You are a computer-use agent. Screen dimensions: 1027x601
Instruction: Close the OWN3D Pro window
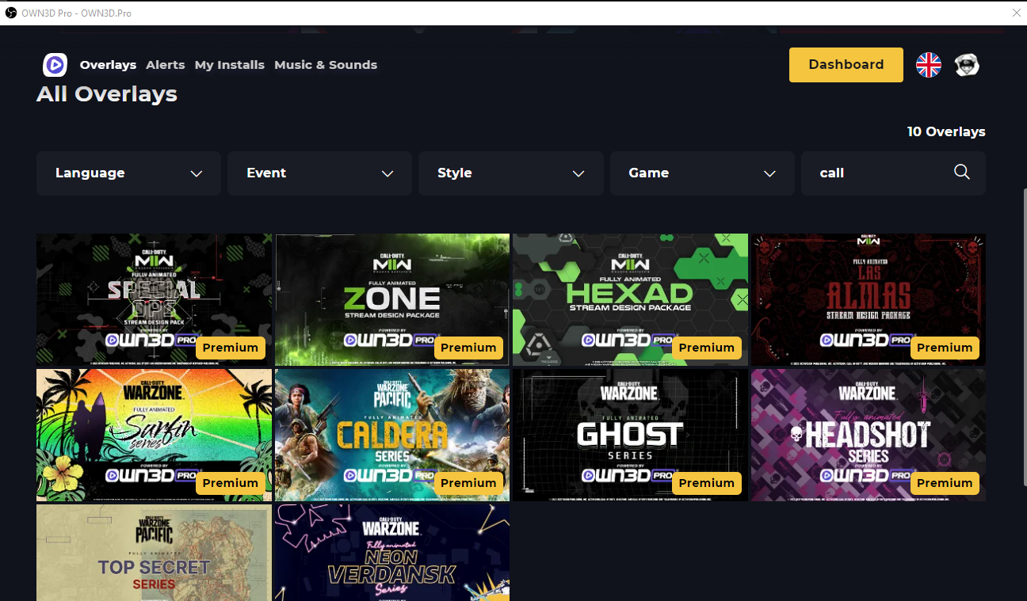point(1017,13)
